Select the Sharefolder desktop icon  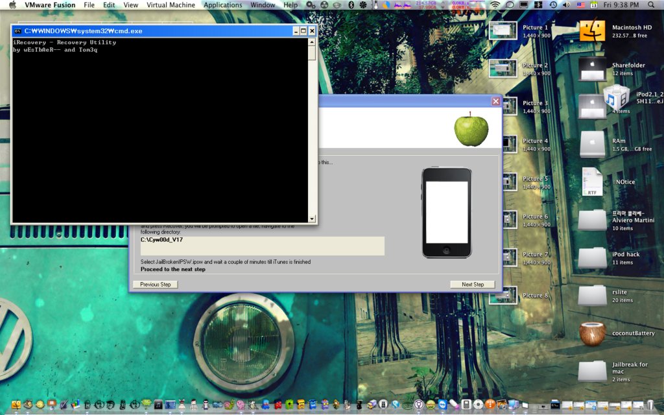(592, 69)
